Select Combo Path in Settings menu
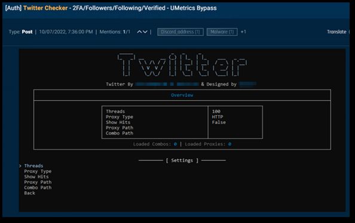 click(38, 188)
